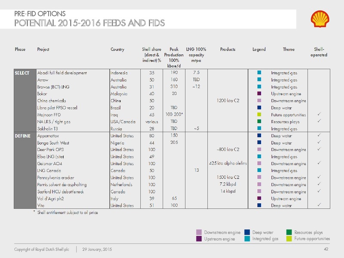Click the 'Elba LNG (site)' project name
This screenshot has height=258, width=344.
pos(50,157)
